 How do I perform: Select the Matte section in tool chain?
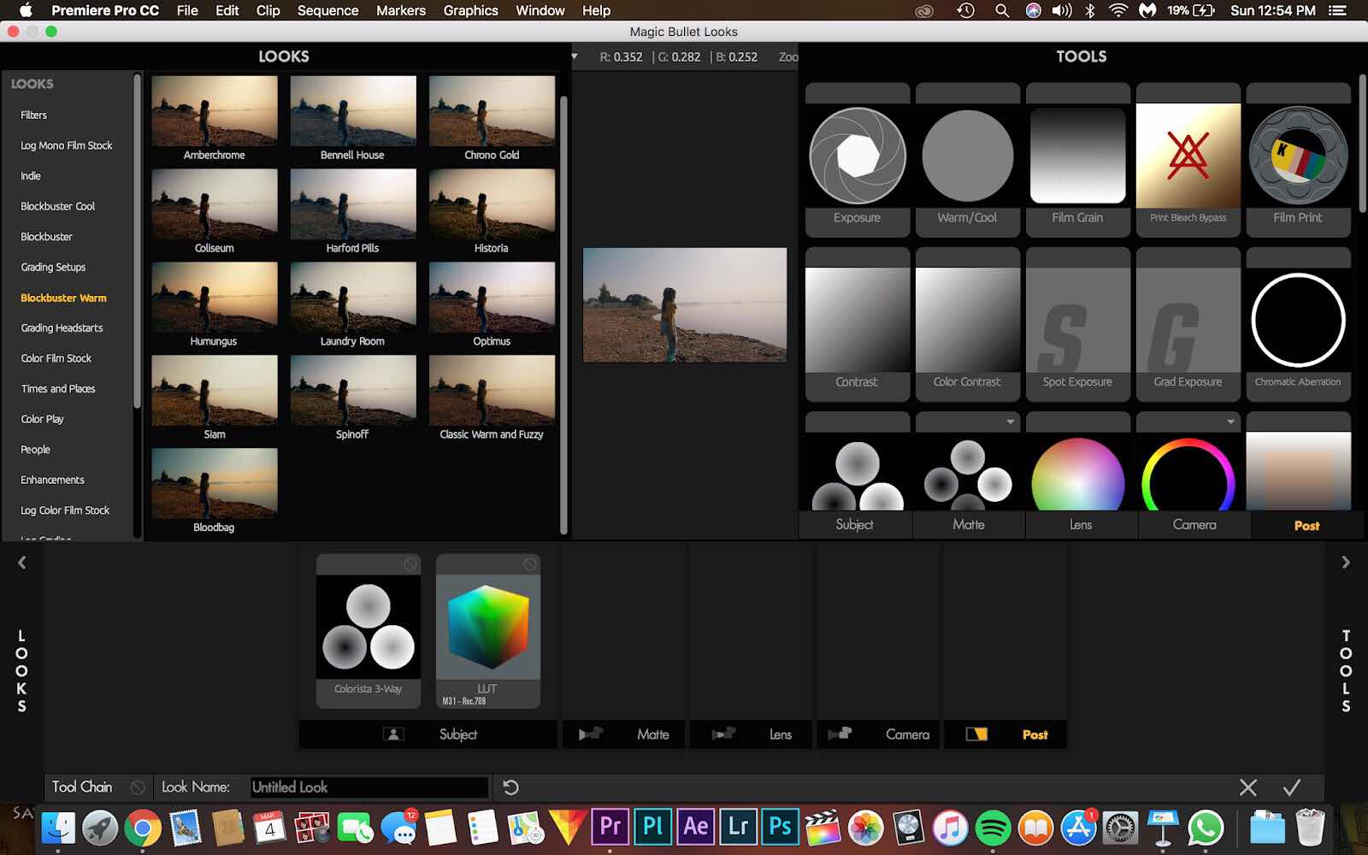pyautogui.click(x=623, y=734)
